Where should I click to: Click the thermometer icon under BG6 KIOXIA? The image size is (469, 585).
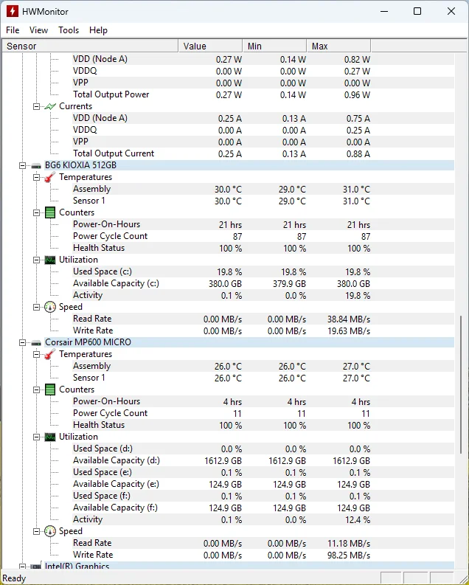pos(50,177)
